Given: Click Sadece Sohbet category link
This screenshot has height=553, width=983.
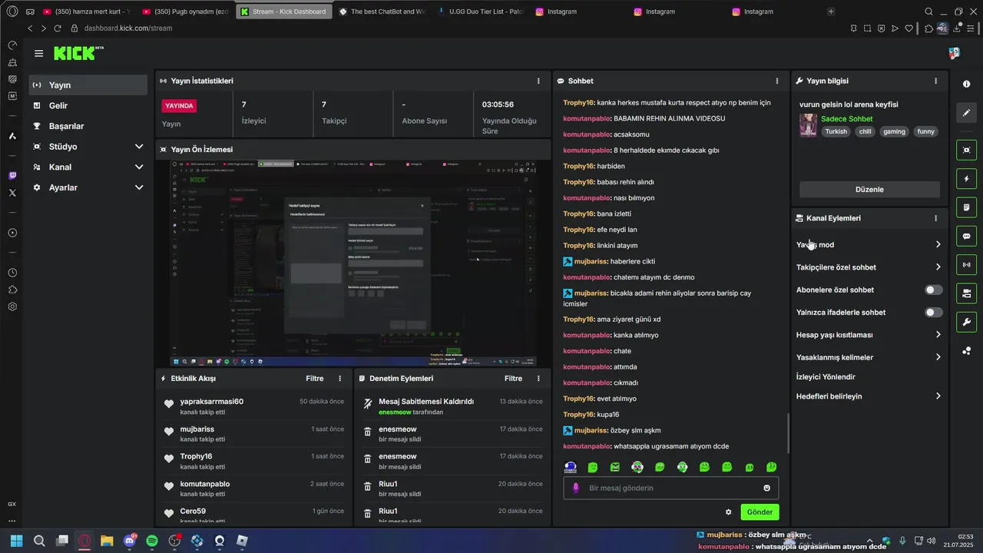Looking at the screenshot, I should pyautogui.click(x=846, y=119).
